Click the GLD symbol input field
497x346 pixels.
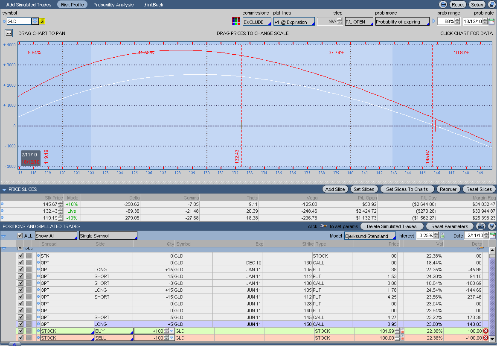pos(19,21)
